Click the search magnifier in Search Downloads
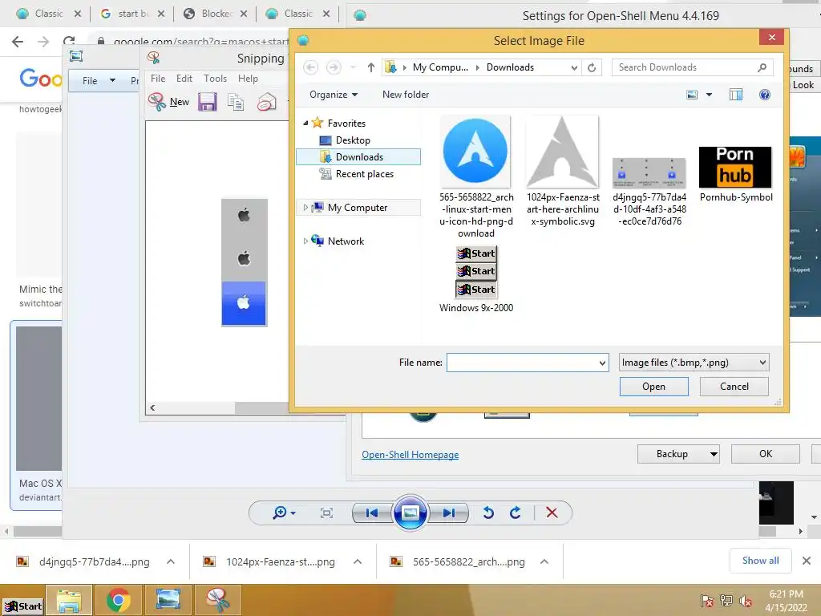The width and height of the screenshot is (821, 616). [x=762, y=67]
